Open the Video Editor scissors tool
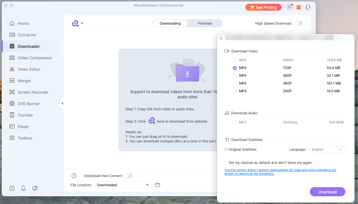 (x=25, y=69)
